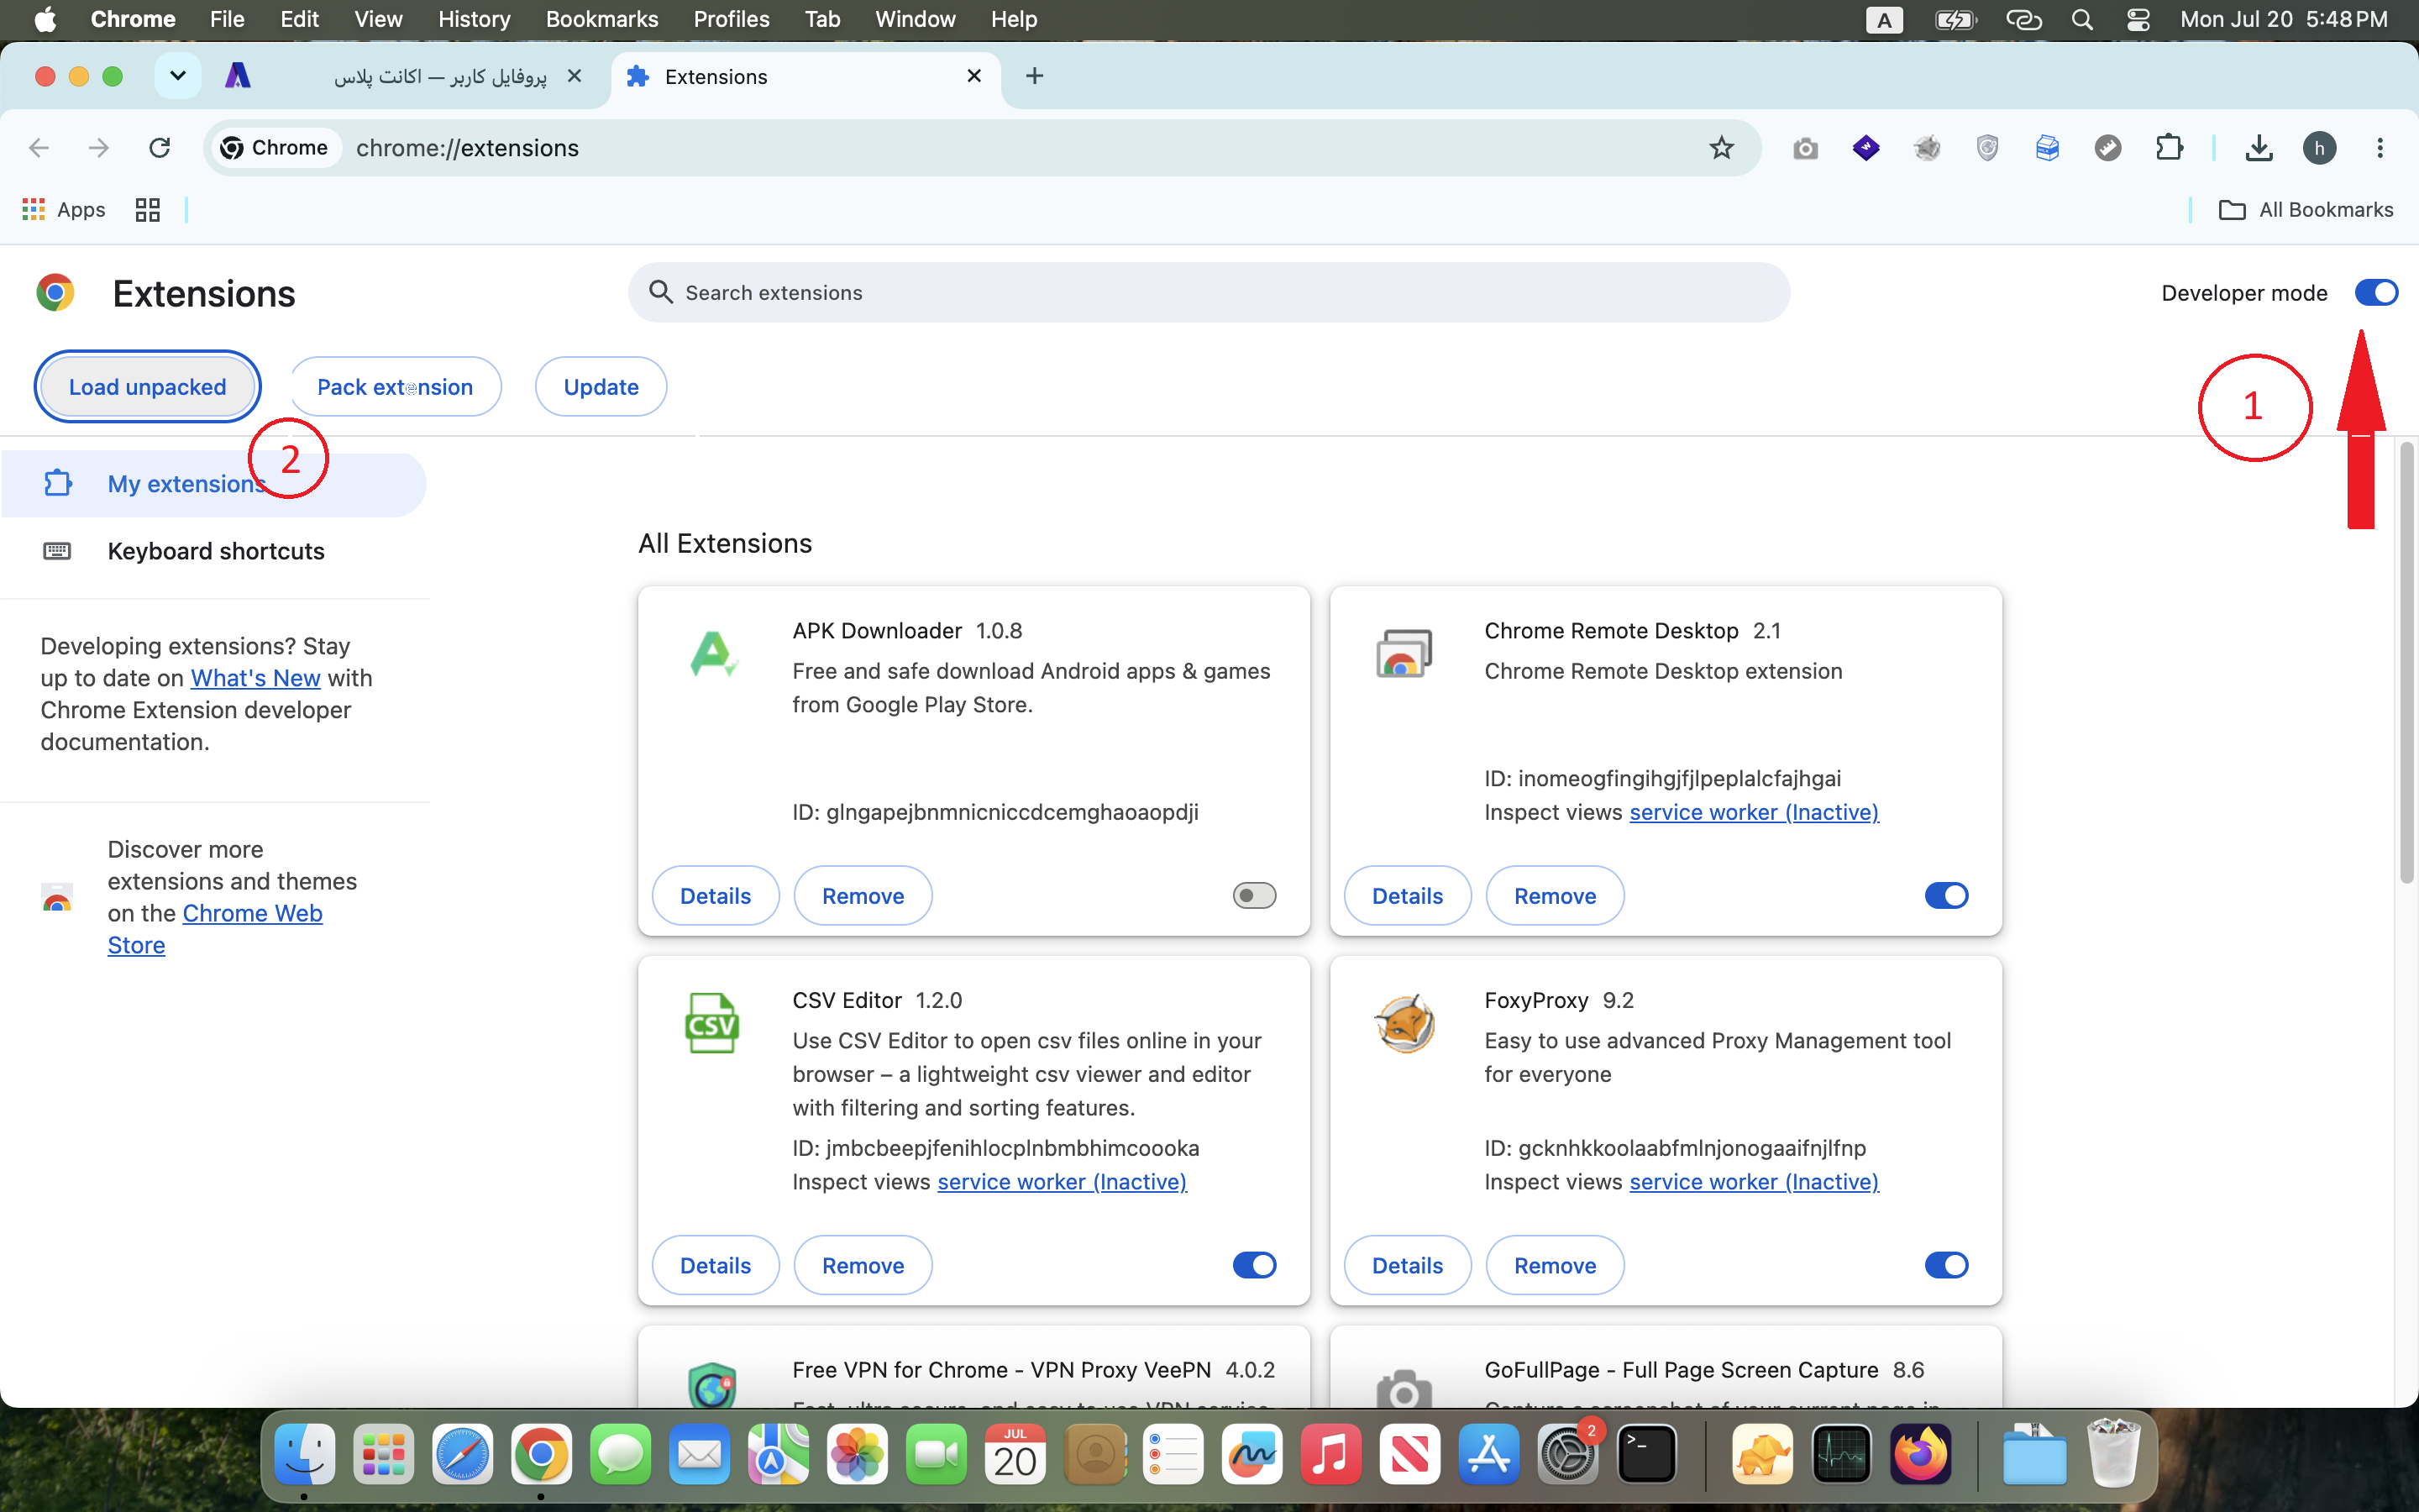The height and width of the screenshot is (1512, 2419).
Task: Bookmark this page with the star icon
Action: point(1721,149)
